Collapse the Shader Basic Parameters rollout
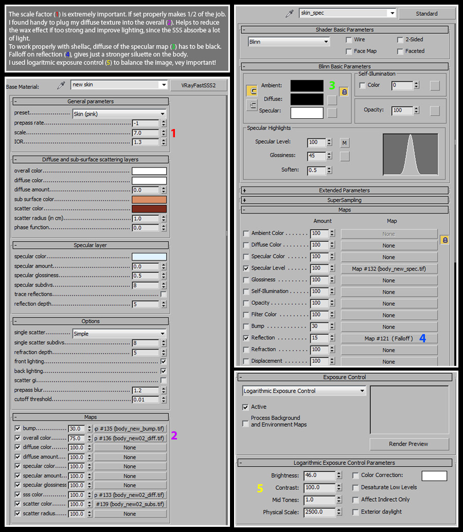Viewport: 463px width, 532px height. (345, 30)
